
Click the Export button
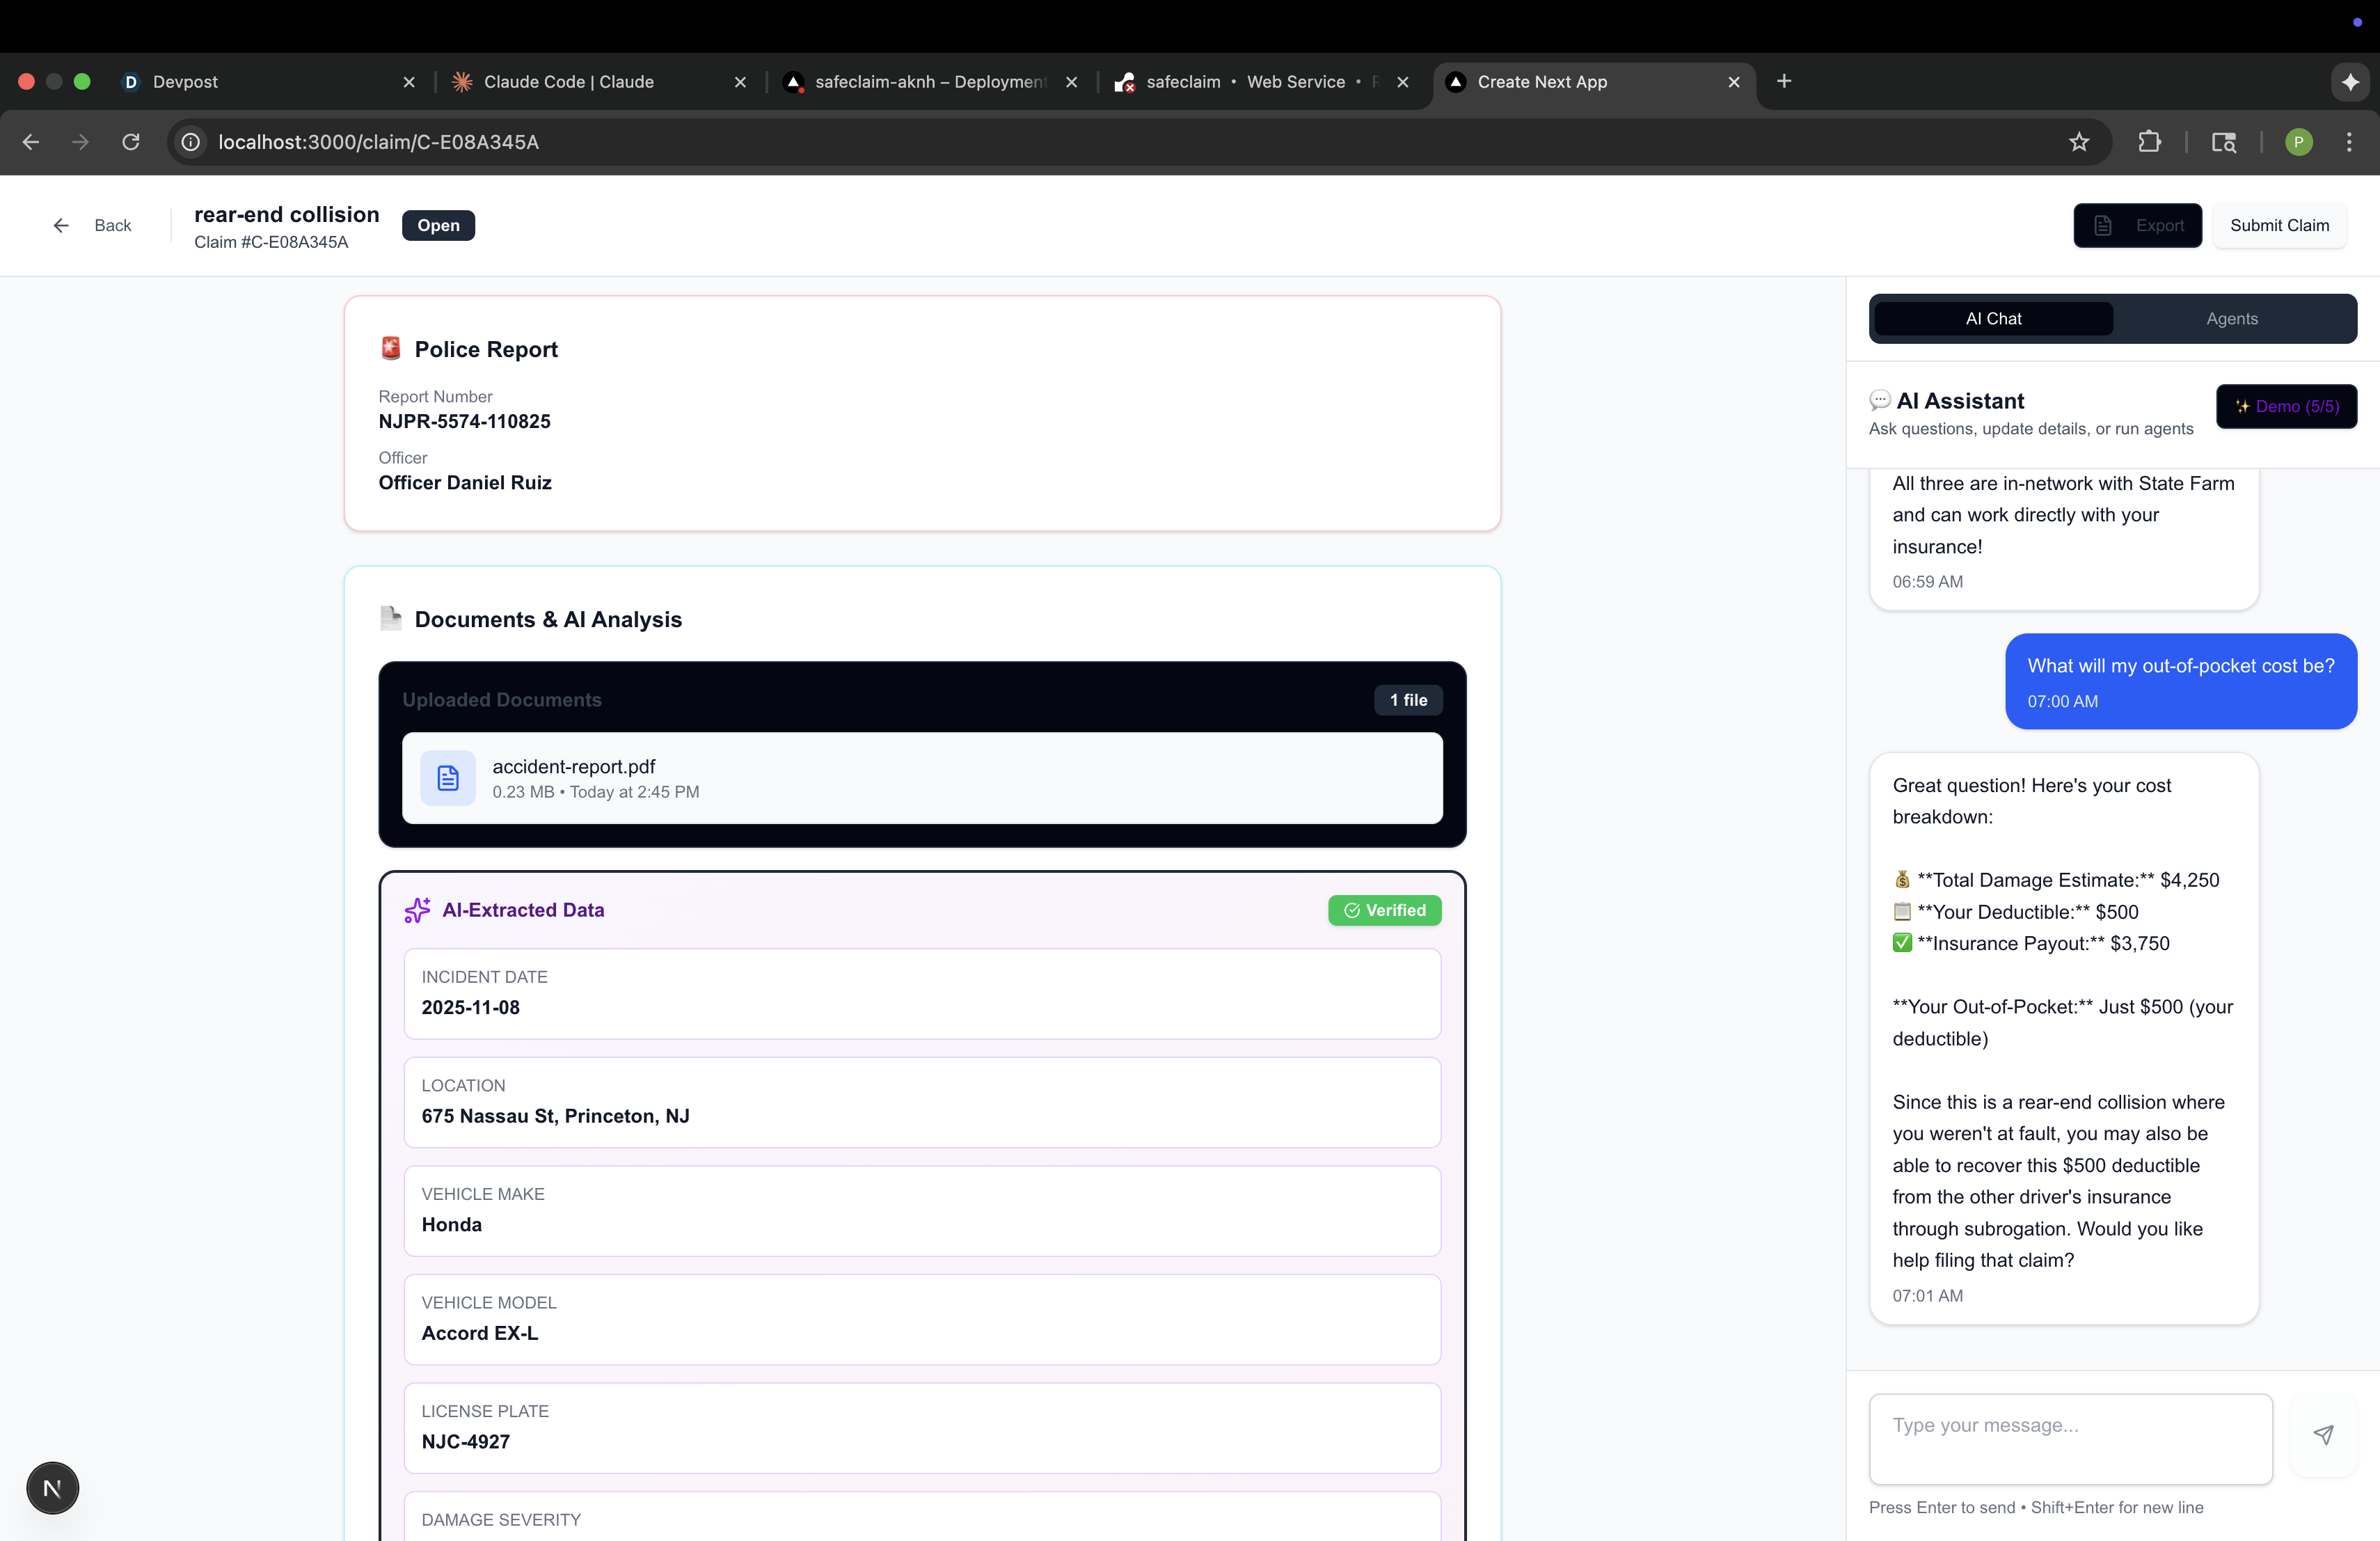(x=2137, y=225)
